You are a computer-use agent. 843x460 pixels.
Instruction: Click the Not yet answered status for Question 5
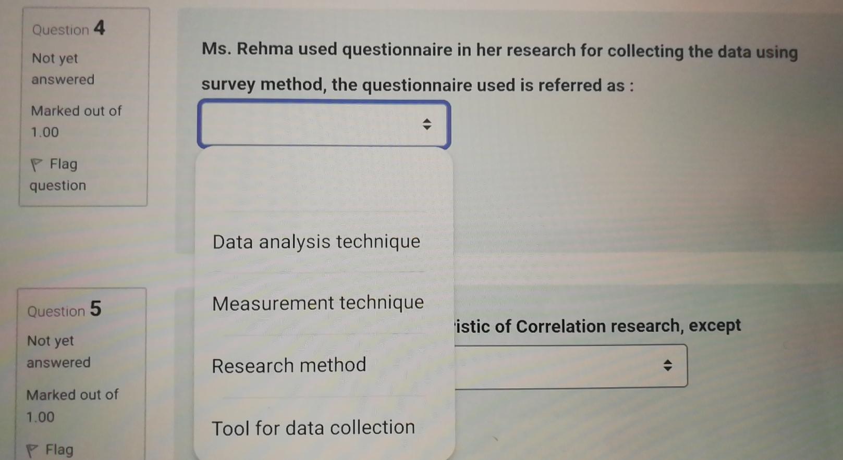(x=58, y=352)
